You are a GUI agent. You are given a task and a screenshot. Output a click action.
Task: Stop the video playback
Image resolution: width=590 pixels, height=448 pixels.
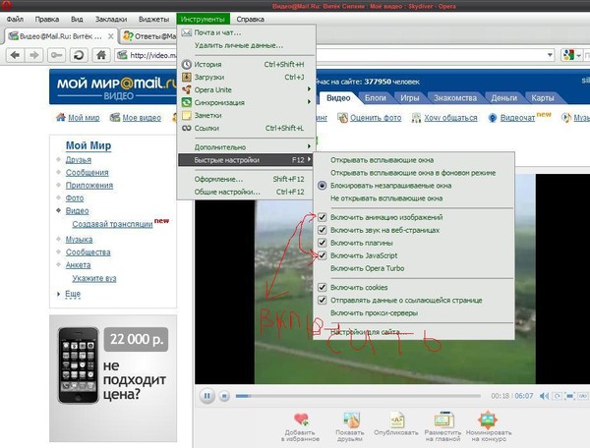click(224, 396)
